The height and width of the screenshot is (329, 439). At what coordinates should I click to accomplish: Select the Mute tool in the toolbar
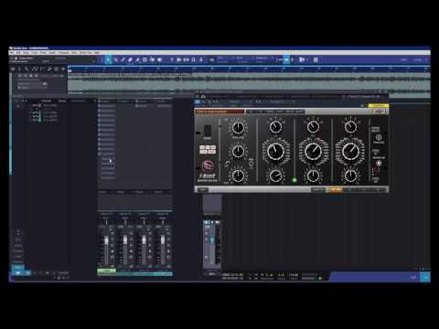[145, 59]
